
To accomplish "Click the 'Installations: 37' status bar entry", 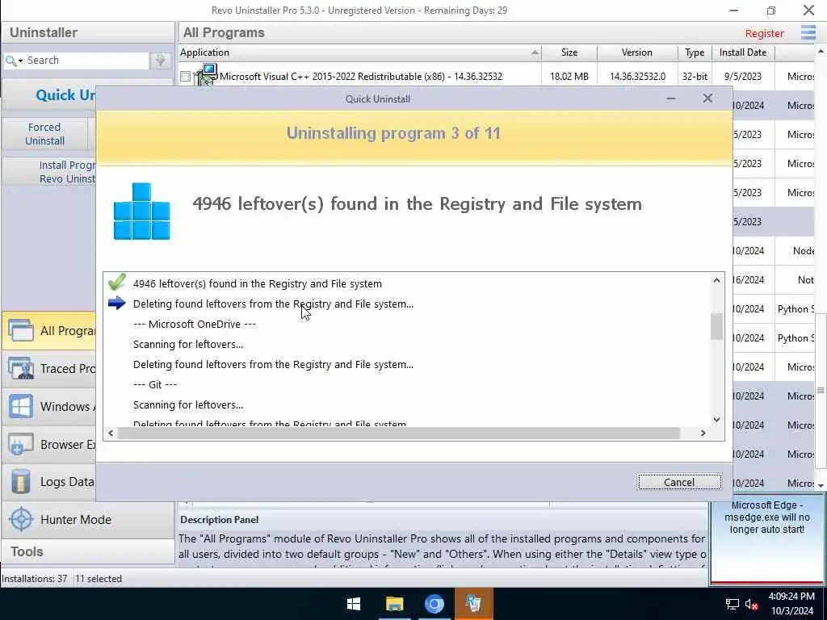I will (x=34, y=578).
